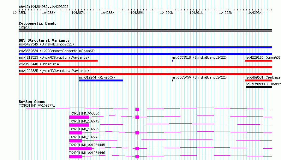The image size is (281, 160).
Task: Click the small black marker under nsv5563050
Action: 172,80
